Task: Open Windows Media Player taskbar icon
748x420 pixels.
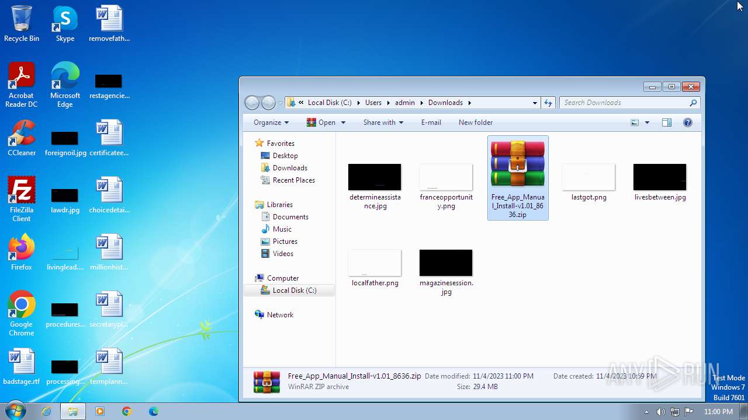Action: coord(100,411)
